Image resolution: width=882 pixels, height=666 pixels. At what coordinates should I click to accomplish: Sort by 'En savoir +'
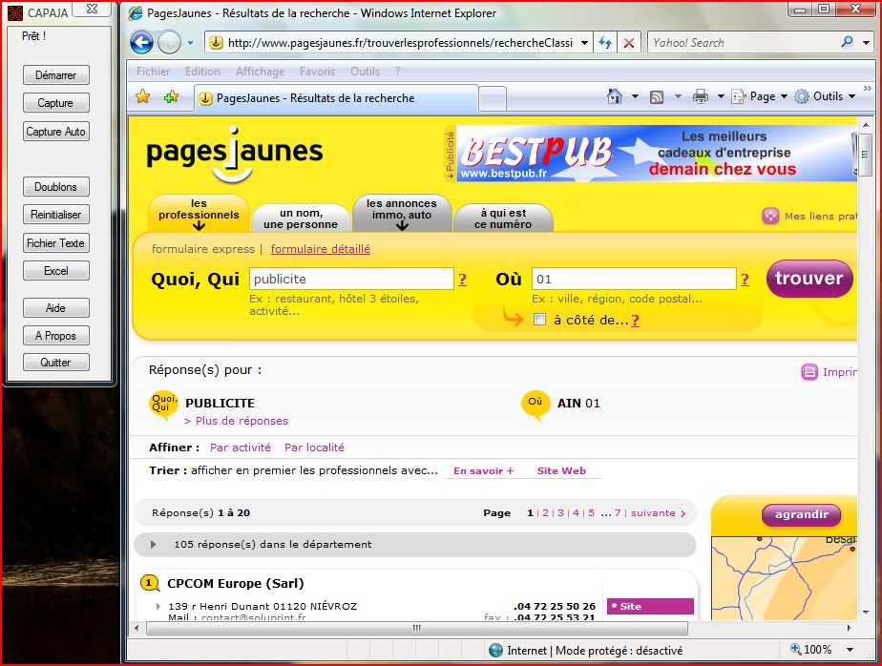484,470
